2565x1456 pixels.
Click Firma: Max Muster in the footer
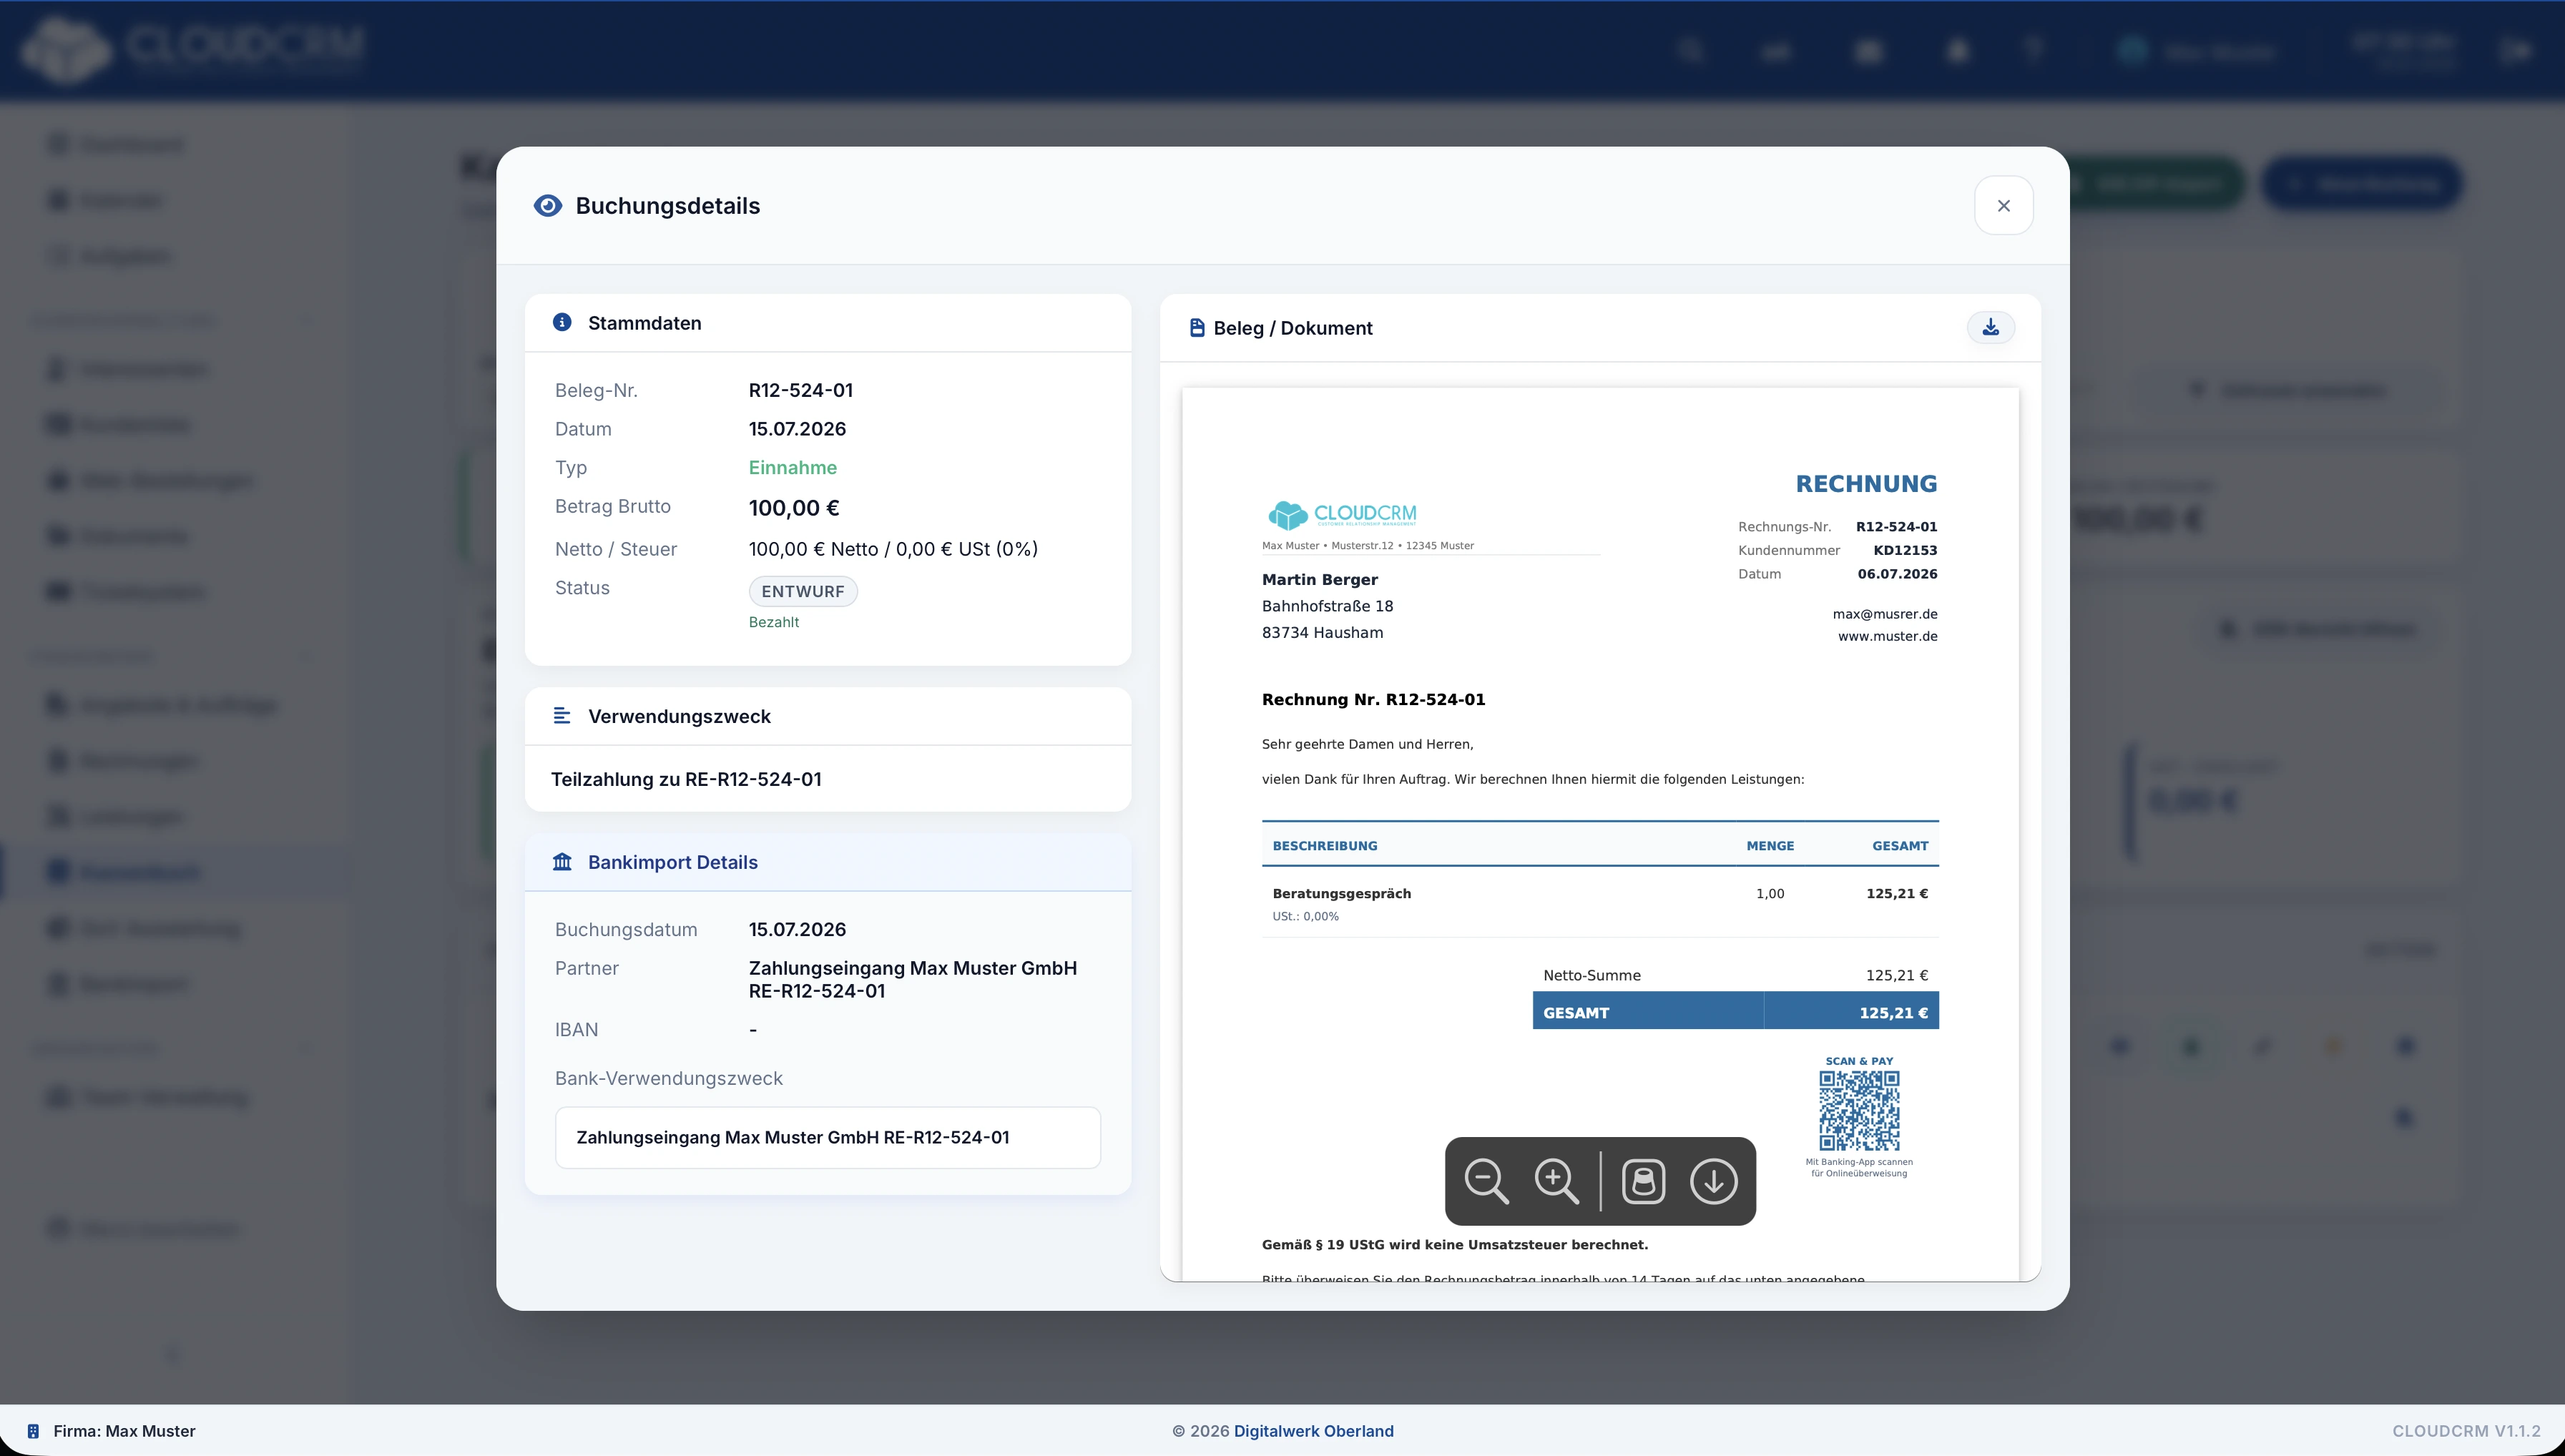pyautogui.click(x=124, y=1431)
